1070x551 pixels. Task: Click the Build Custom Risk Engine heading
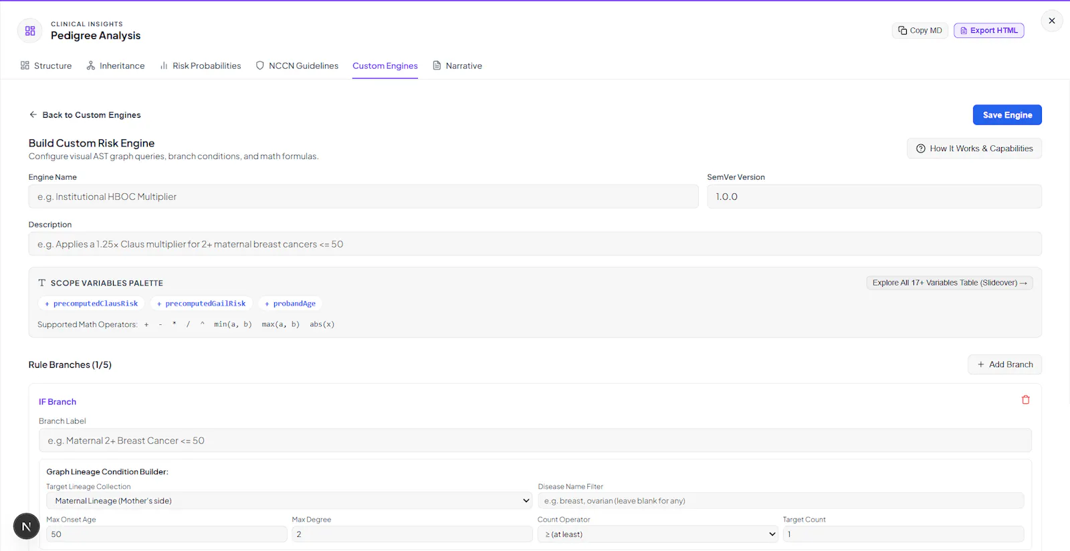point(92,143)
